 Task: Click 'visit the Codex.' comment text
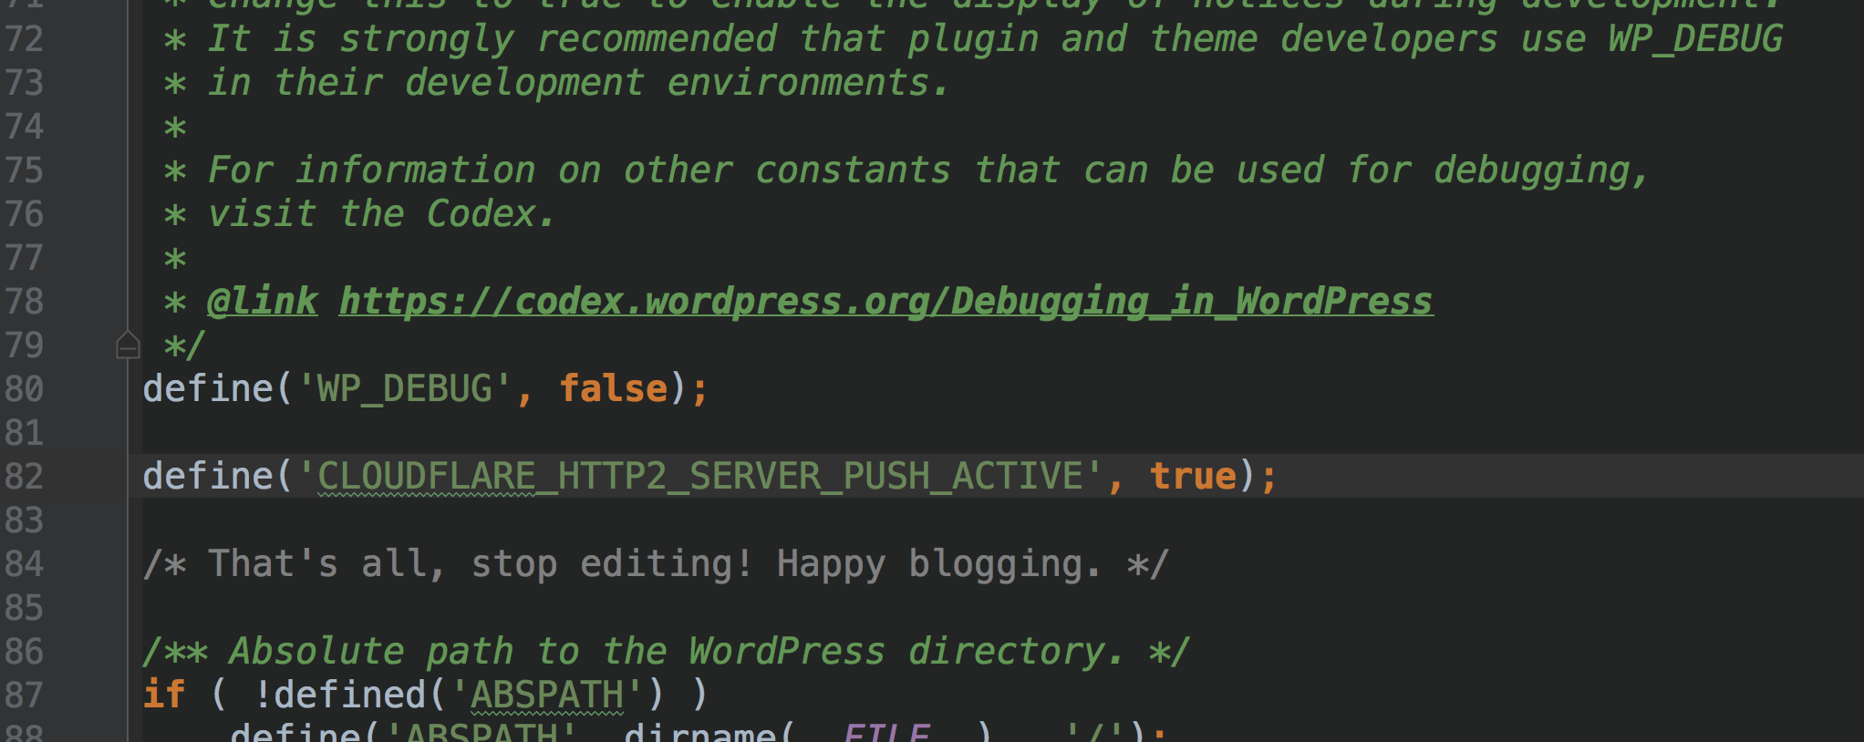coord(381,214)
